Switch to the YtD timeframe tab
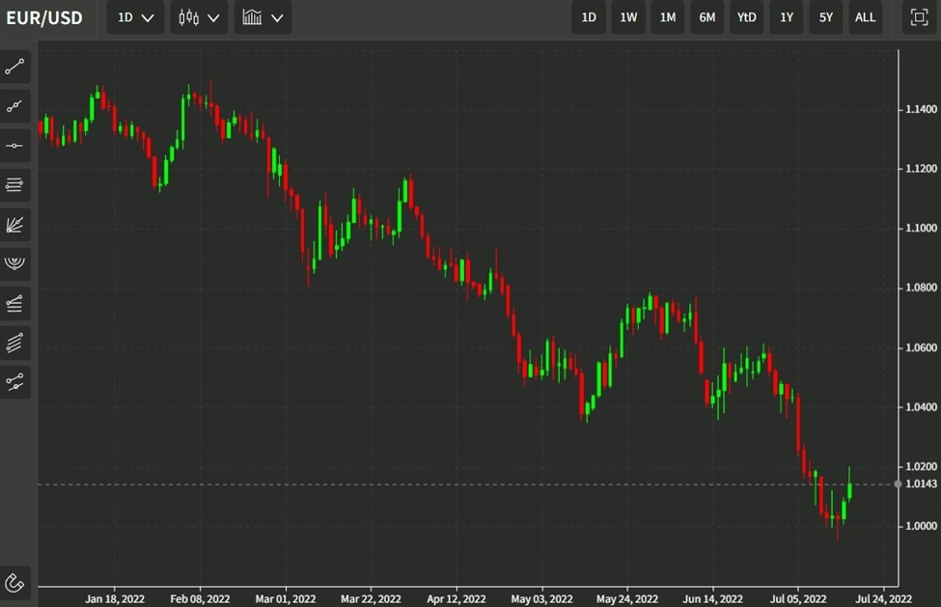Image resolution: width=941 pixels, height=607 pixels. pyautogui.click(x=746, y=16)
